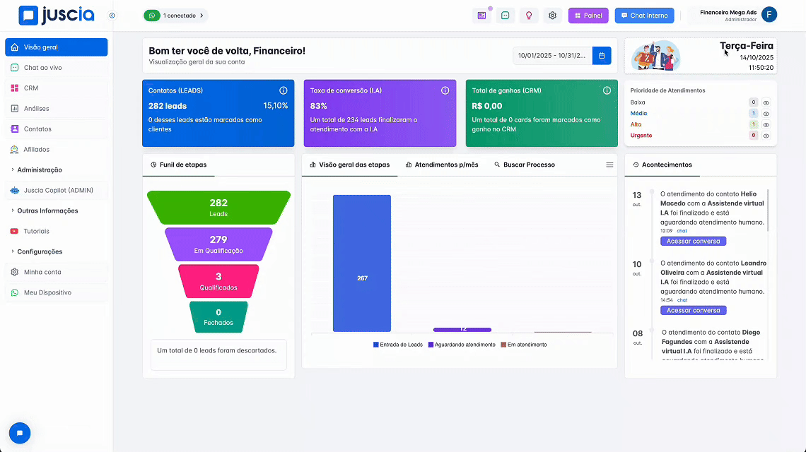Open the Buscar Processo tab
Viewport: 806px width, 452px height.
[x=525, y=165]
